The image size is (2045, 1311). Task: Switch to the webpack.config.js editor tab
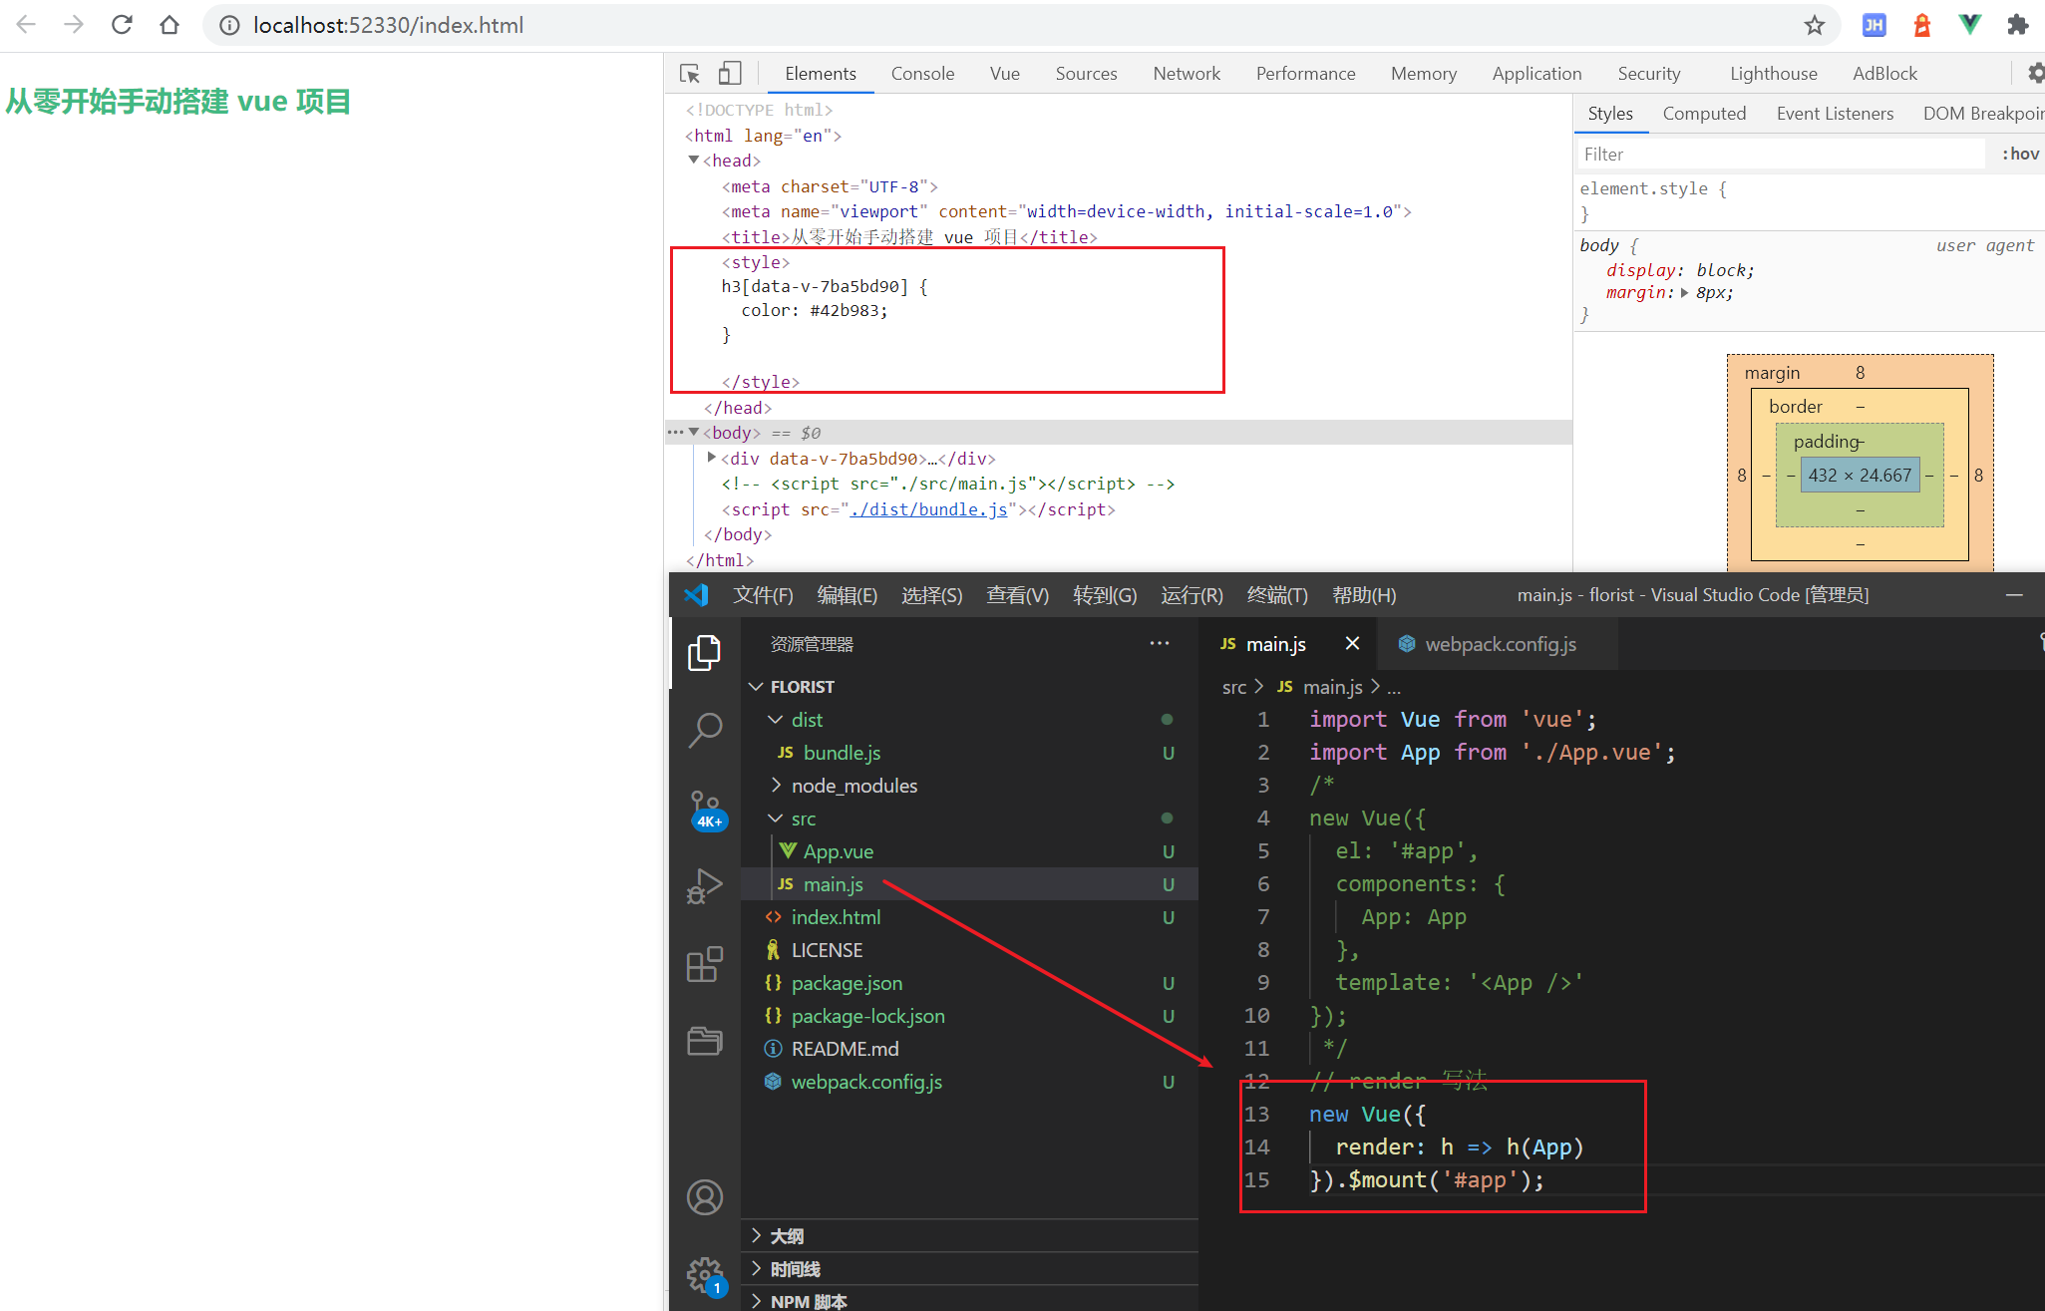click(x=1500, y=644)
